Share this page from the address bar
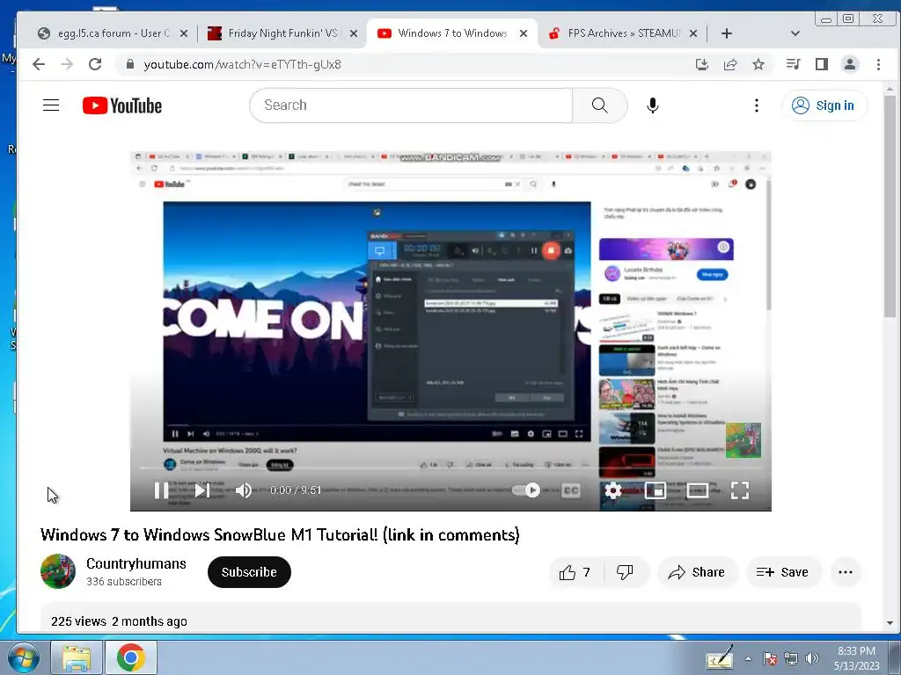Screen dimensions: 901x675 (x=730, y=64)
